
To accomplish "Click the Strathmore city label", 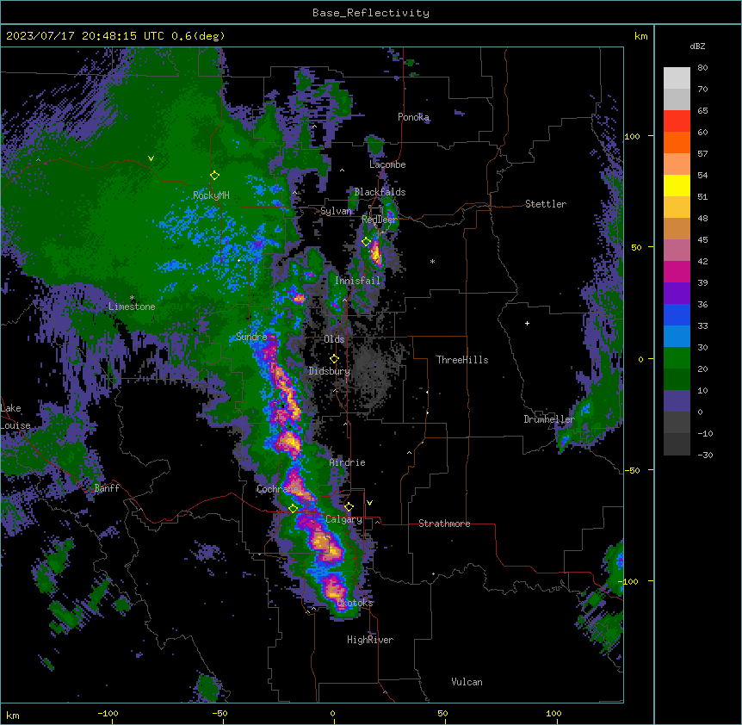I will click(444, 524).
